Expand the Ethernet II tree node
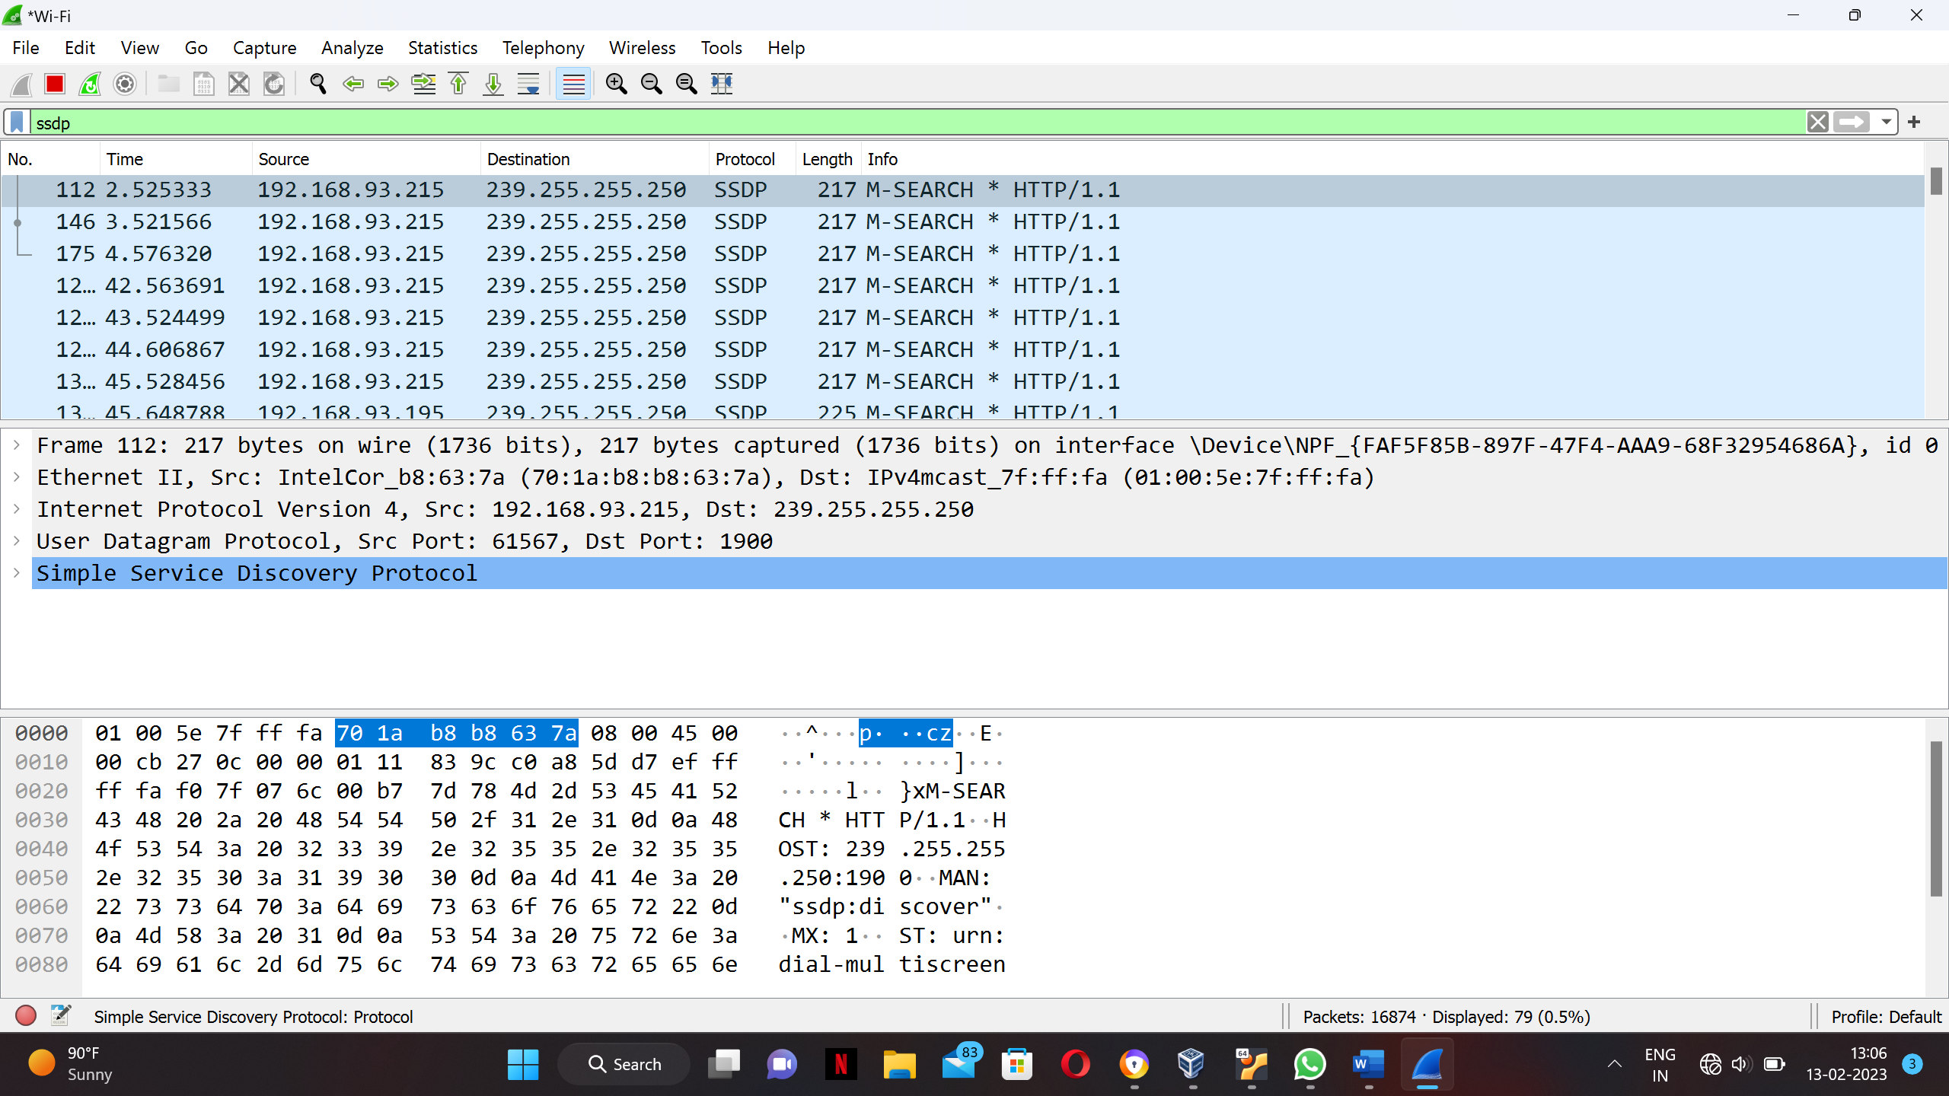The height and width of the screenshot is (1096, 1949). click(17, 477)
